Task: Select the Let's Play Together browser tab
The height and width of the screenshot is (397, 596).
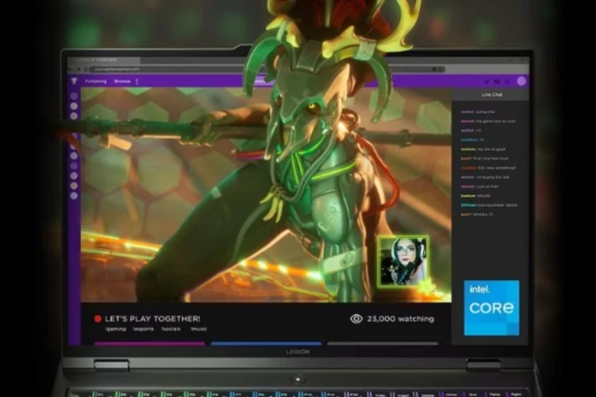Action: tap(105, 60)
